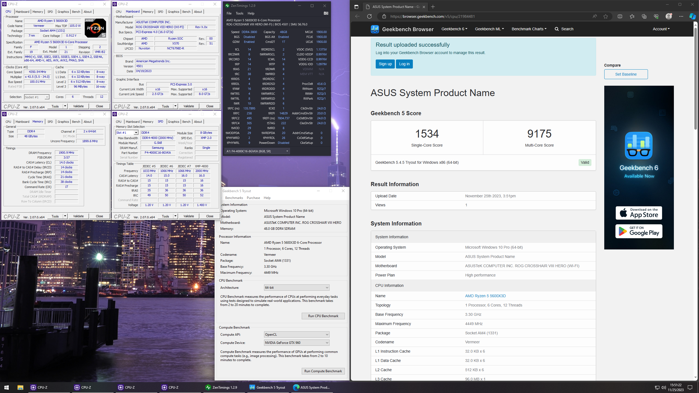The width and height of the screenshot is (699, 393).
Task: Switch to Graphics tab in CPU-Z SPD window
Action: 174,122
